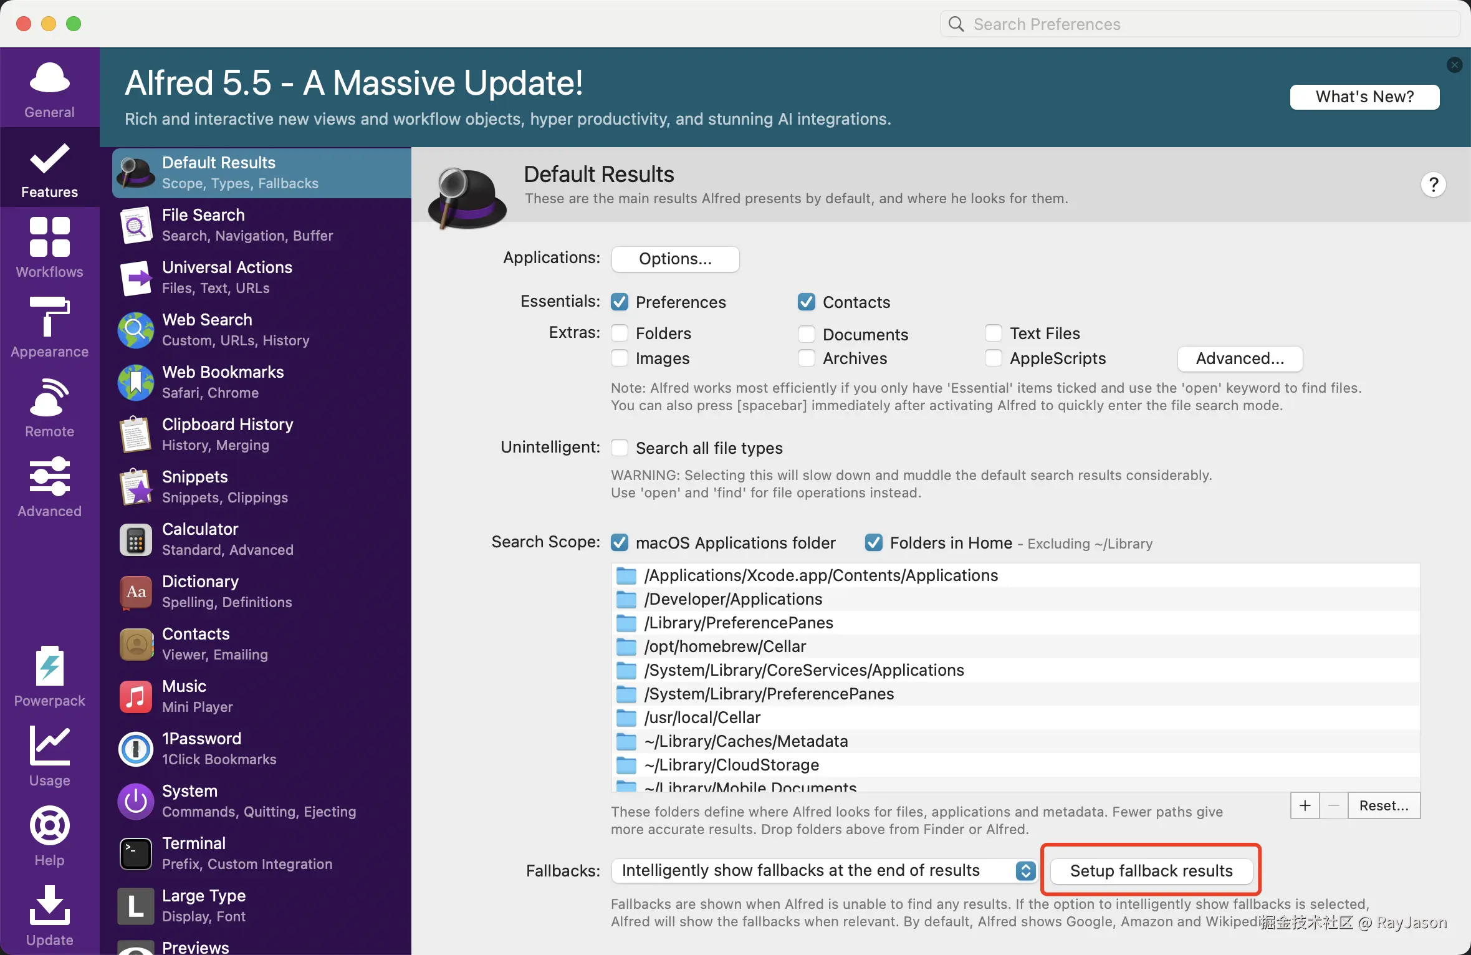Select /opt/homebrew/Cellar in scope list
Screen dimensions: 1471x955
pyautogui.click(x=725, y=646)
